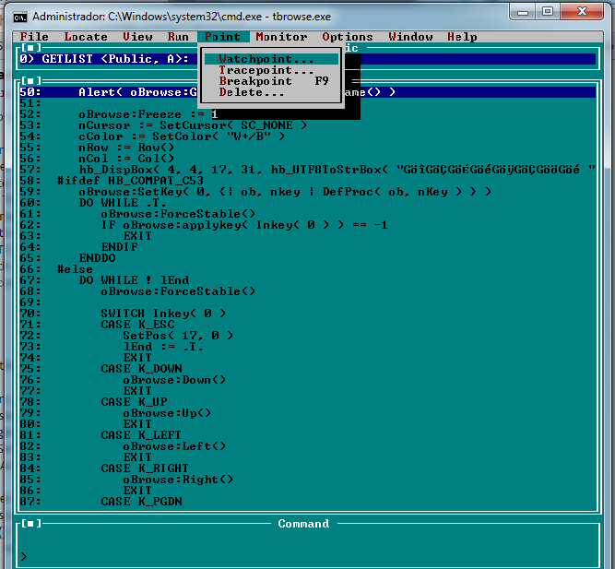Click the Command prompt input line

coord(304,556)
